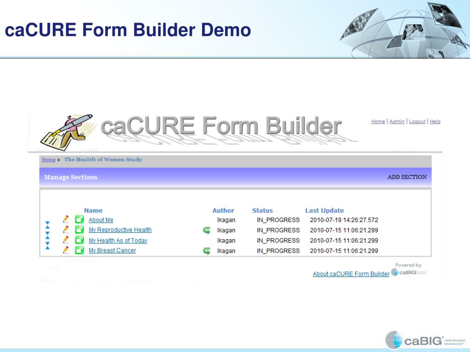Click the green unlock icon for My Reproductive Health
Screen dimensions: 470x352
point(79,230)
